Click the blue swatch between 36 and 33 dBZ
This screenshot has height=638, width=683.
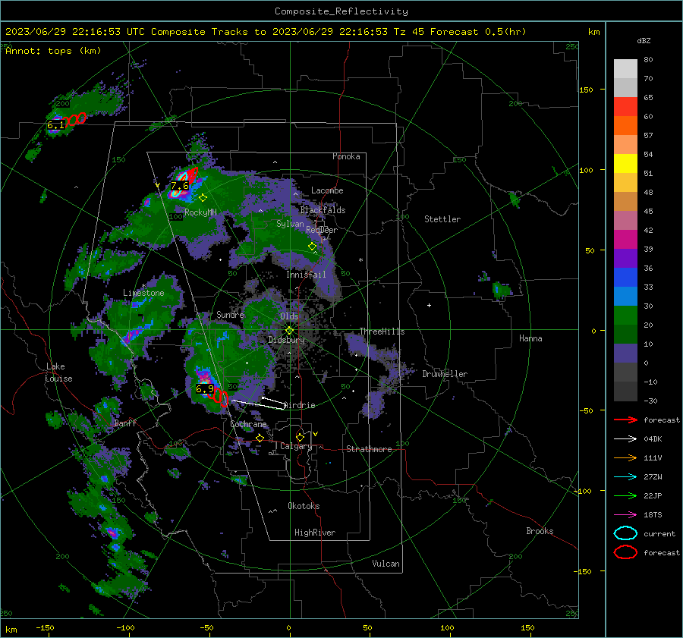coord(625,277)
